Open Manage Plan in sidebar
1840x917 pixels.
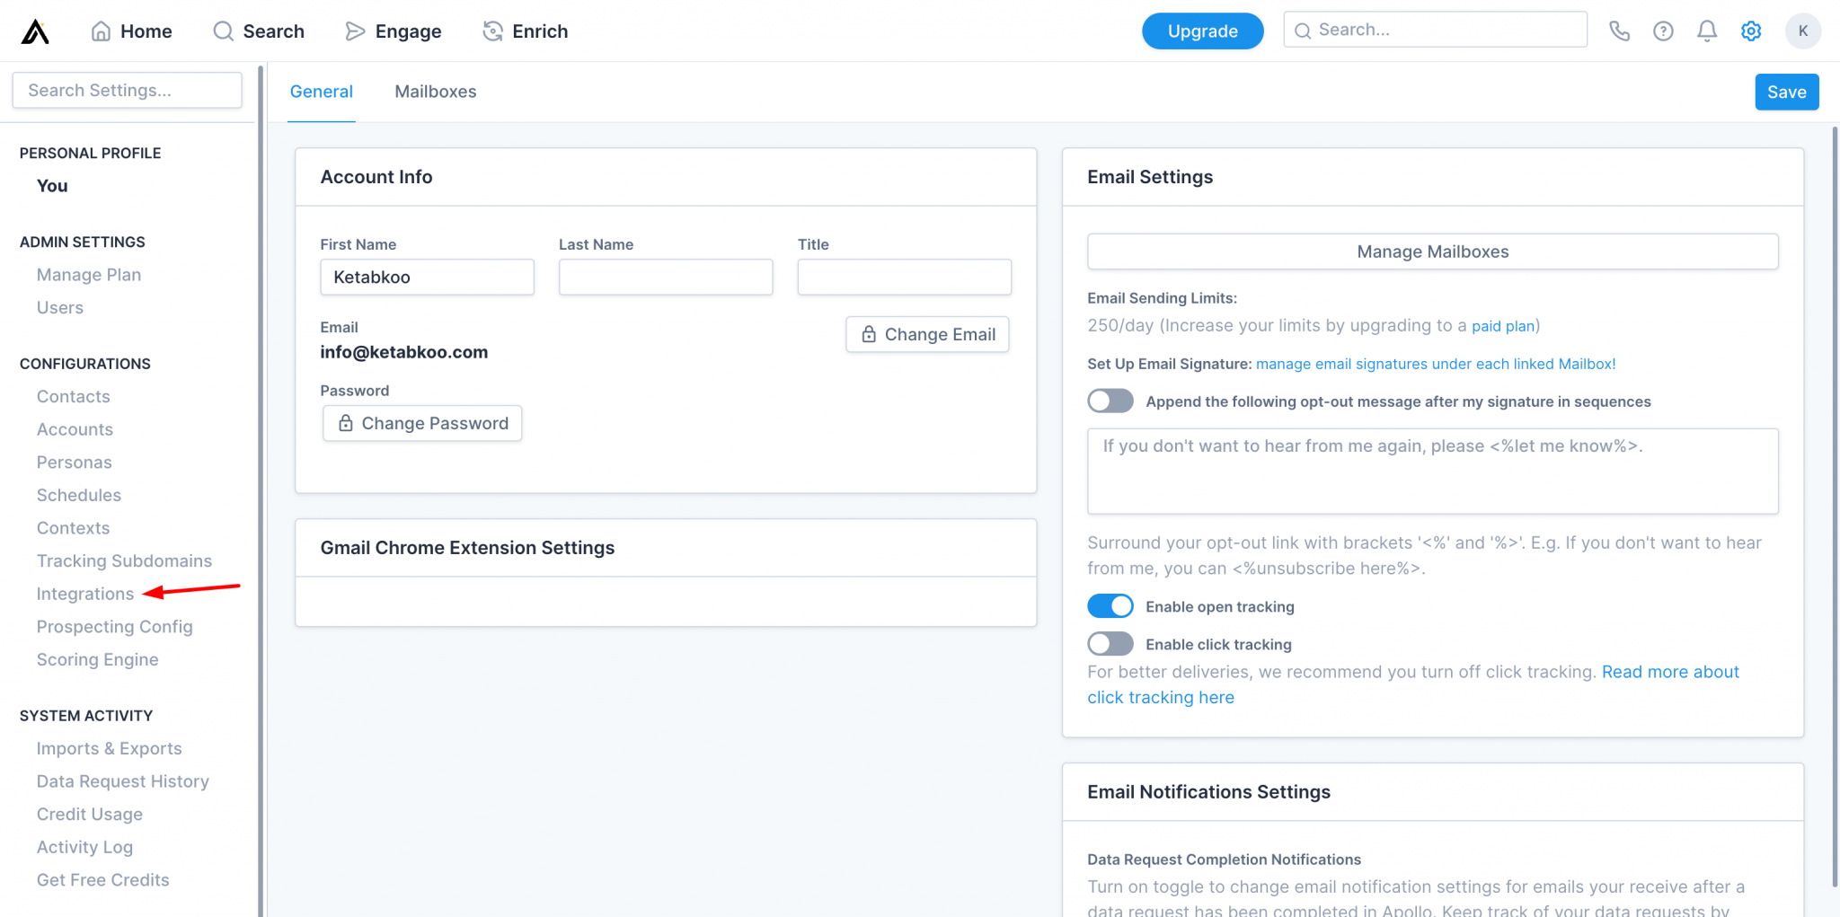coord(89,275)
